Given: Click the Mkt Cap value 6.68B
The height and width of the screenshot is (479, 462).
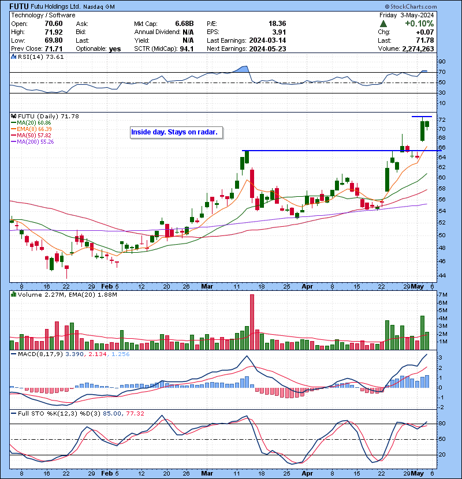Looking at the screenshot, I should click(184, 24).
